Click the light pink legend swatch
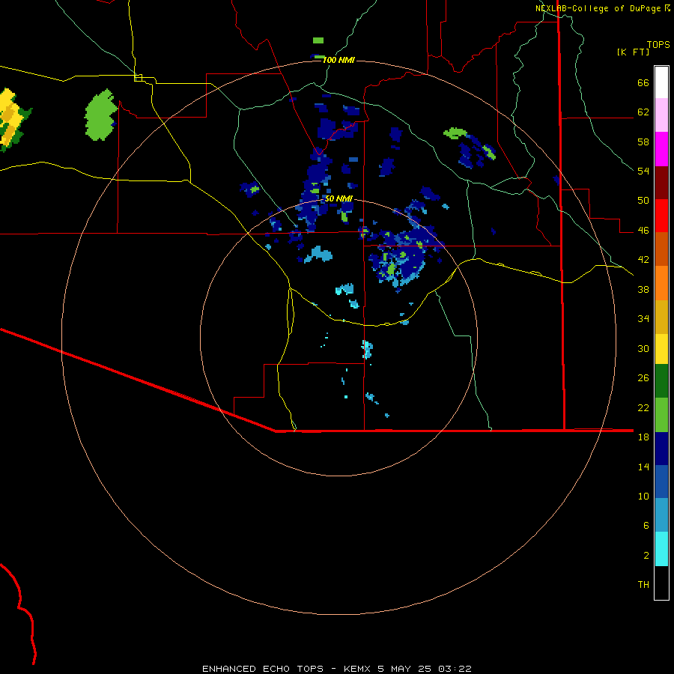The height and width of the screenshot is (674, 674). (661, 115)
